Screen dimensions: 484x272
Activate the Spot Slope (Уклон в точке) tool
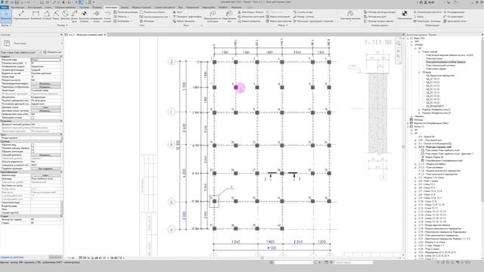[107, 16]
